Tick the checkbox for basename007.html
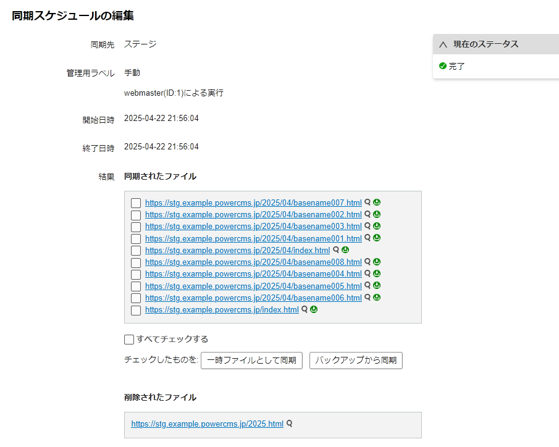 136,203
